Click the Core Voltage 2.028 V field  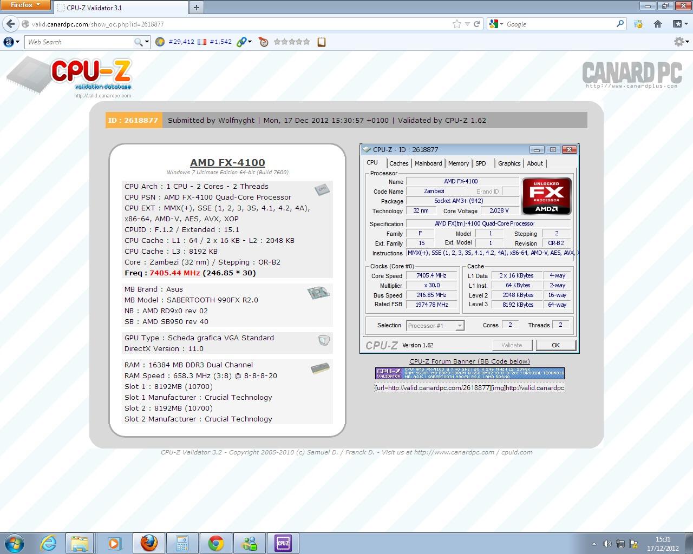499,211
